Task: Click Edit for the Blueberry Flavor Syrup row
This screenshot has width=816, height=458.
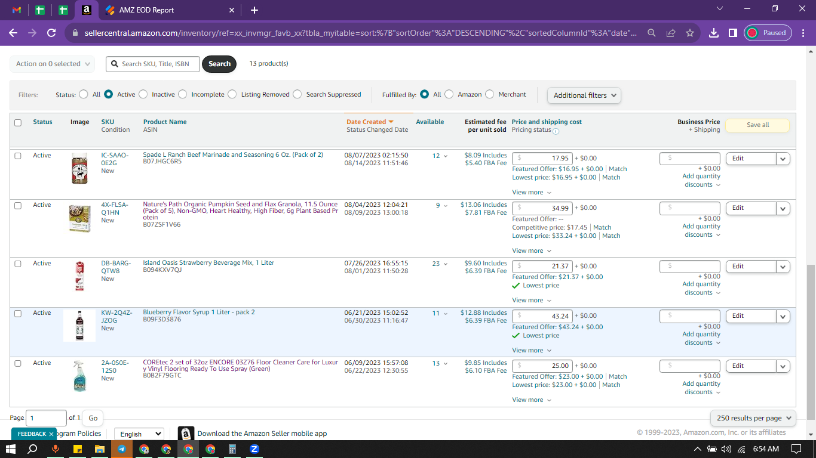Action: click(751, 316)
